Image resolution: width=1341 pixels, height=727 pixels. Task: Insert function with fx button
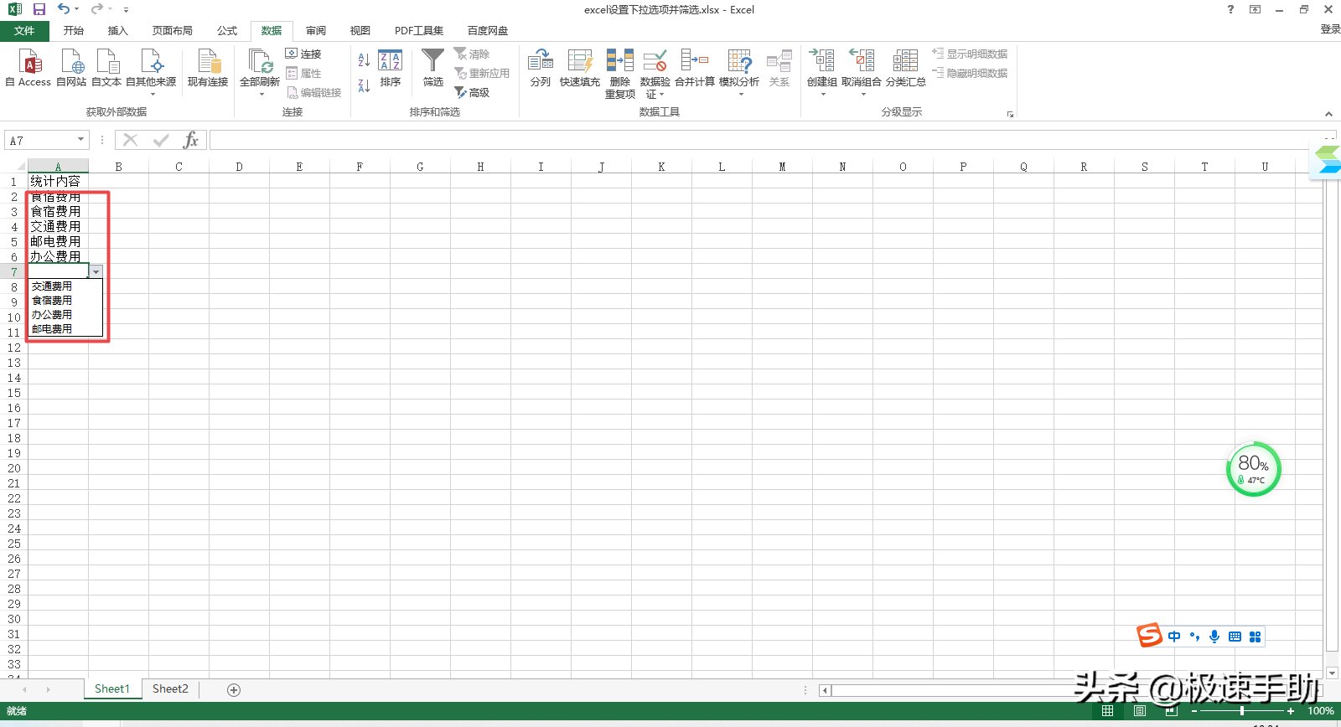tap(191, 140)
